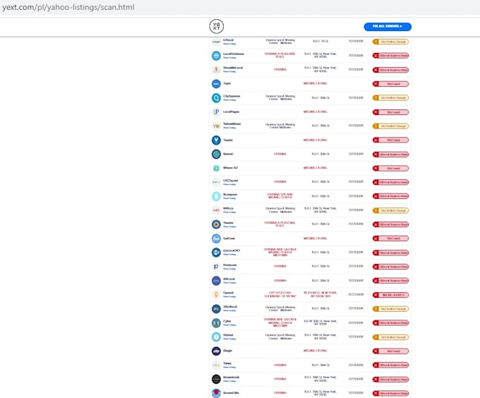The image size is (480, 398).
Task: Click the Missing Listing text in Topix row
Action: pyautogui.click(x=316, y=83)
